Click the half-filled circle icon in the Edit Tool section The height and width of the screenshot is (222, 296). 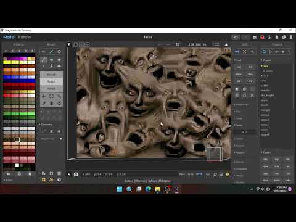[x=244, y=89]
